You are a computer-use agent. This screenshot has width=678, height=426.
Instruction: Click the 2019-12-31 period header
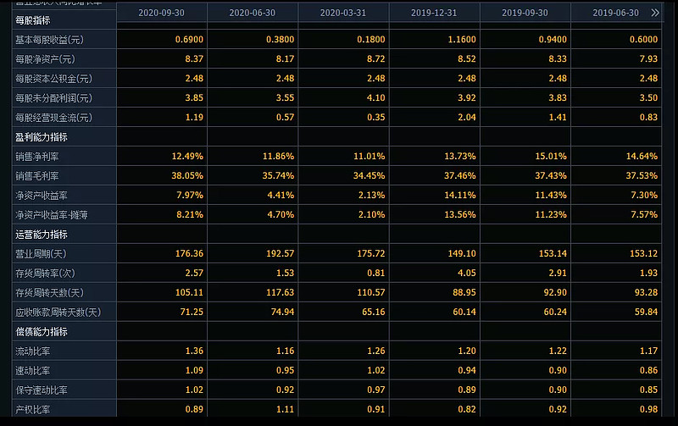point(434,14)
